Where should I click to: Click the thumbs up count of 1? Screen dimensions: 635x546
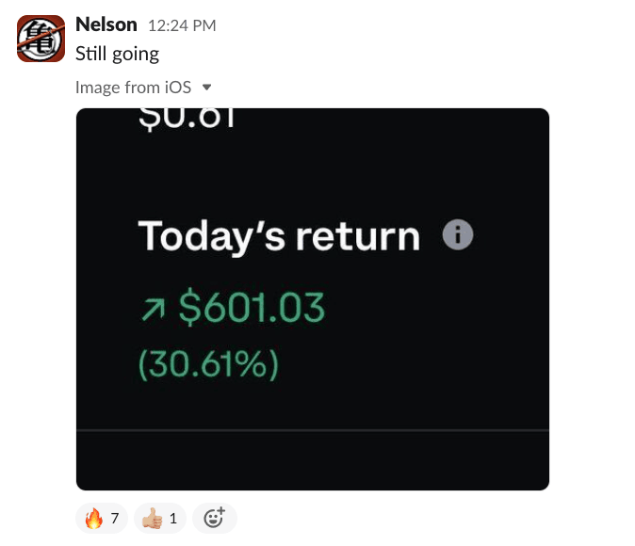point(172,518)
